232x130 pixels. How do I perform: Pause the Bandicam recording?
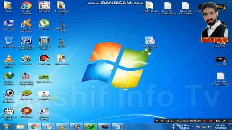click(204, 121)
